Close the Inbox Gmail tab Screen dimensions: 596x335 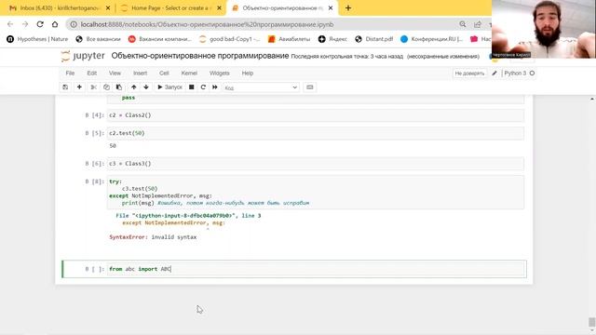108,8
